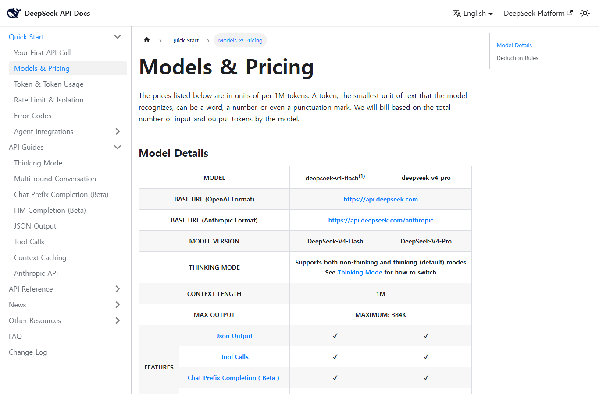Viewport: 599px width, 394px height.
Task: Select Models & Pricing in sidebar
Action: 68,68
